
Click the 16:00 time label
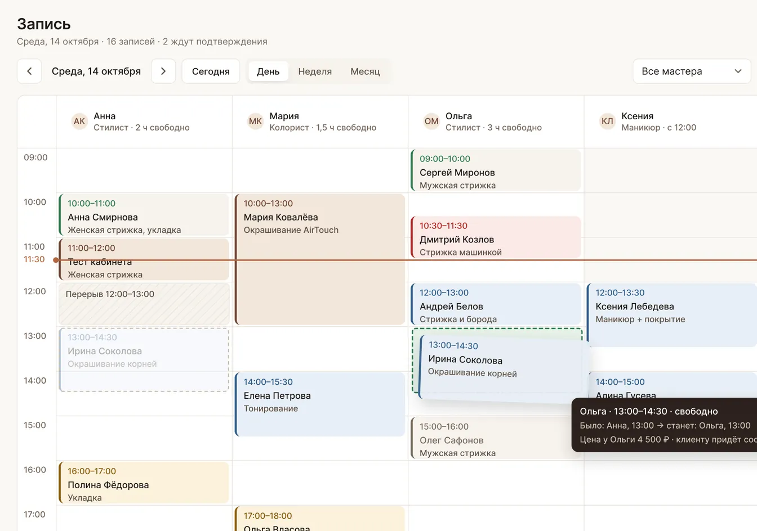point(35,470)
